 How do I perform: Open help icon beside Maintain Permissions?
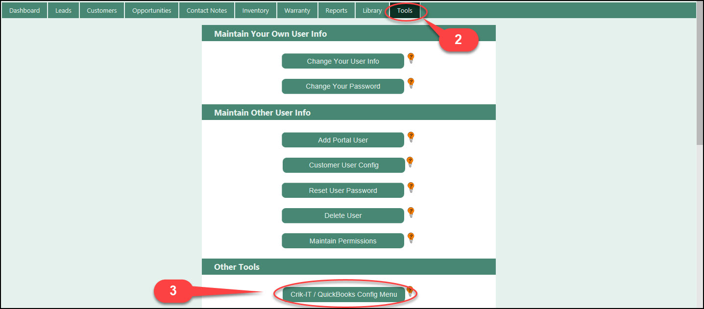[411, 238]
